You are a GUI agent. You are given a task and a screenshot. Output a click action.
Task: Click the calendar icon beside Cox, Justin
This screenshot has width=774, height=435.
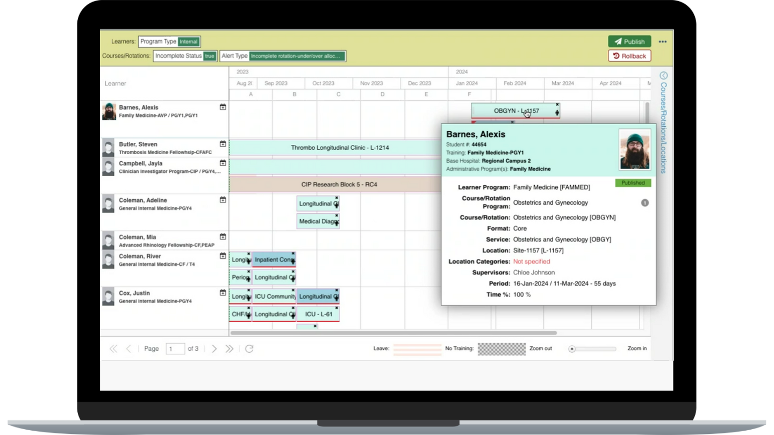223,292
